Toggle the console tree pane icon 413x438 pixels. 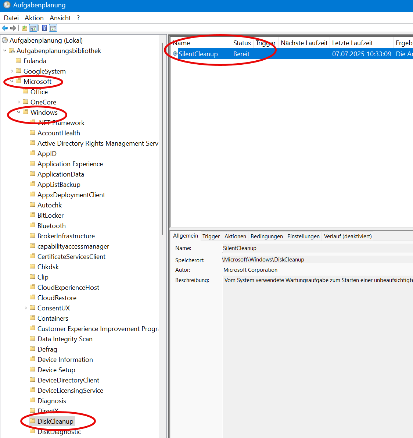33,28
